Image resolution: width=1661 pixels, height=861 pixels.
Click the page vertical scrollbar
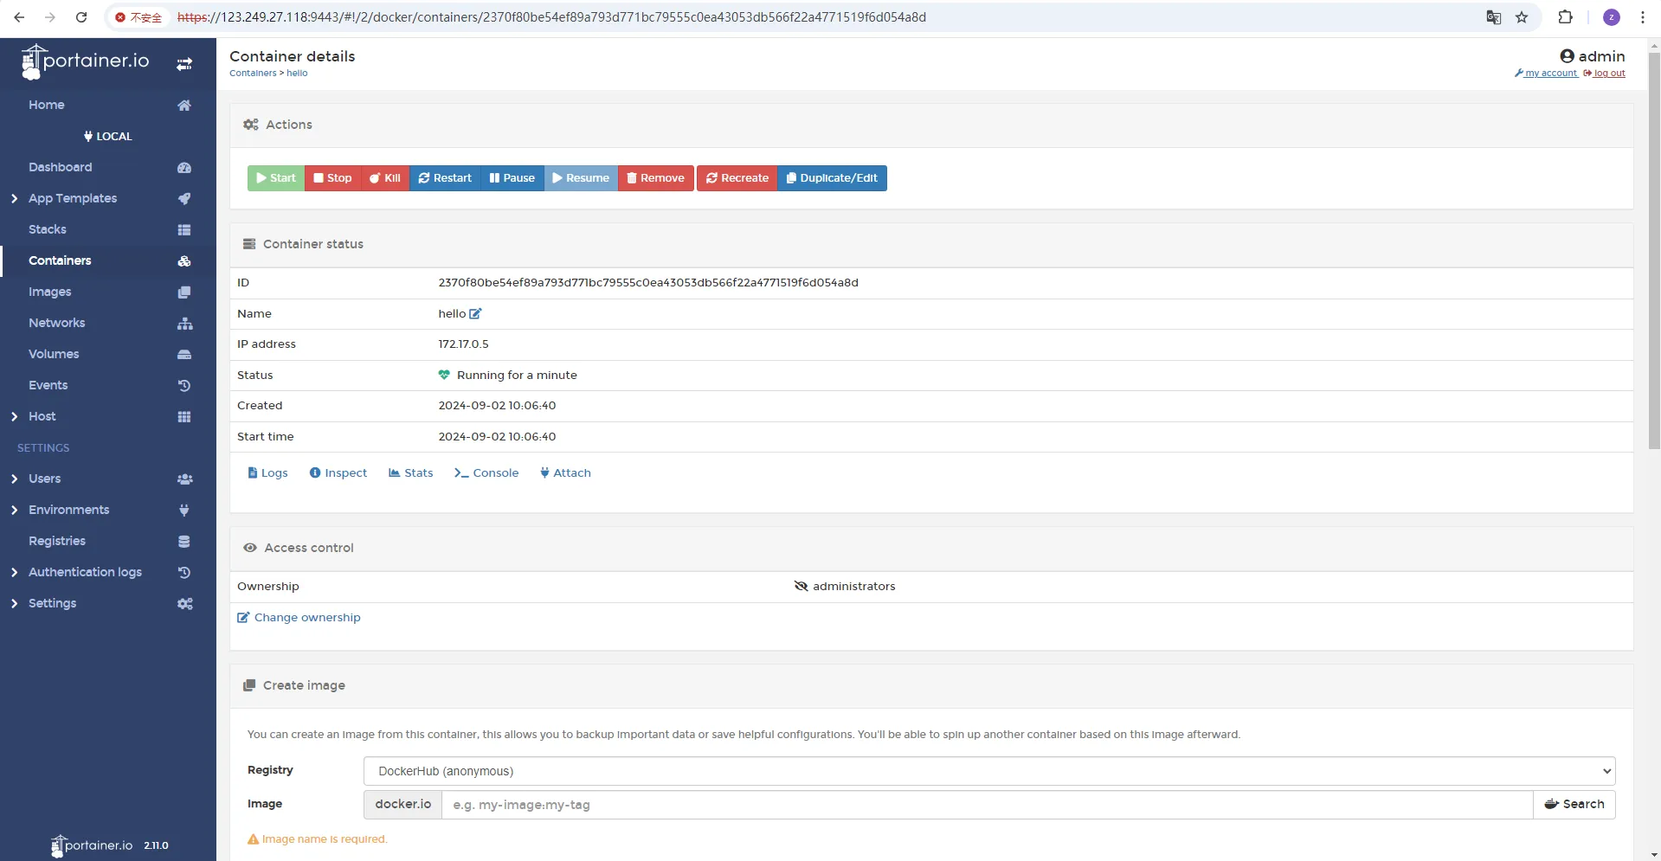coord(1654,251)
